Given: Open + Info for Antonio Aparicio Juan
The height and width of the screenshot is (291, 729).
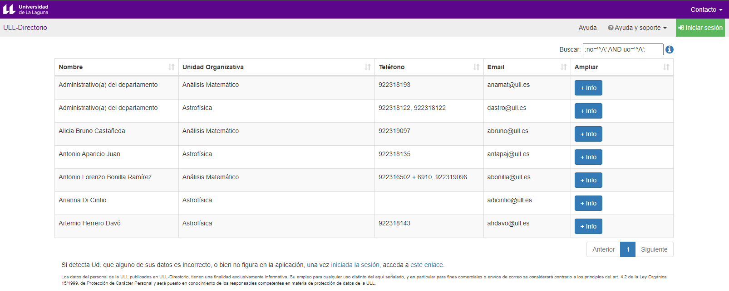Looking at the screenshot, I should (x=588, y=157).
